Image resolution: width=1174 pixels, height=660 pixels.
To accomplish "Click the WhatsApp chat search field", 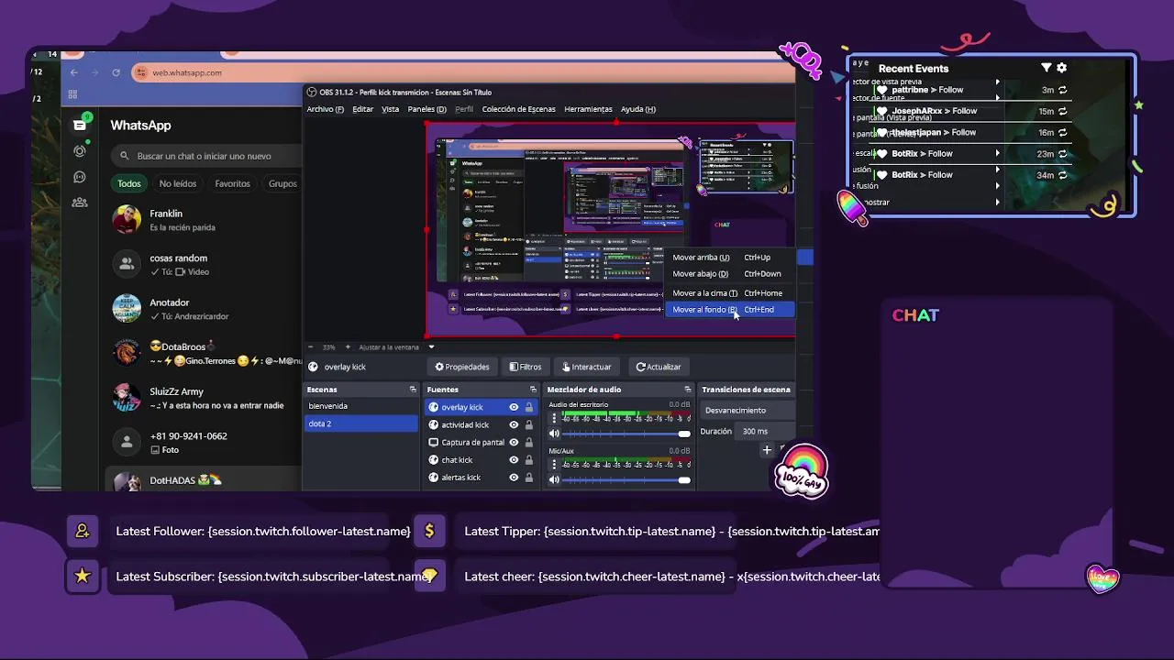I will click(x=206, y=156).
